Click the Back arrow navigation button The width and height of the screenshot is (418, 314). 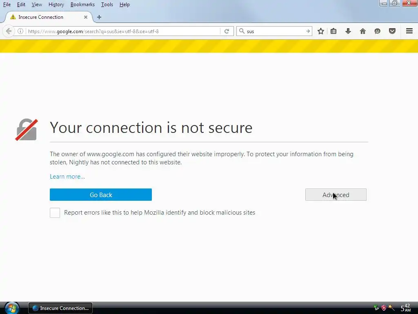point(8,31)
